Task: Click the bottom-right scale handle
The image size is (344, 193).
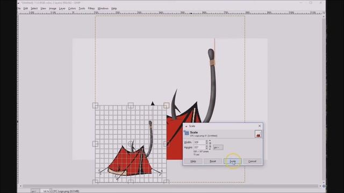Action: 166,182
